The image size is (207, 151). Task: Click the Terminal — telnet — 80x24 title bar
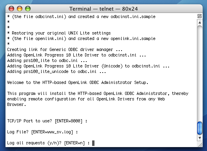pyautogui.click(x=103, y=9)
